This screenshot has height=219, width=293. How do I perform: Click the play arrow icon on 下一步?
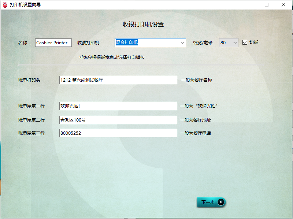[x=220, y=202]
